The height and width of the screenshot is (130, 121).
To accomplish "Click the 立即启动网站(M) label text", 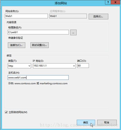I will pos(18,112).
